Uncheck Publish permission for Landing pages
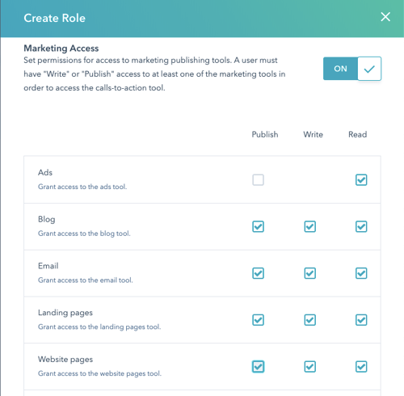Screen dimensions: 404x396 point(258,320)
